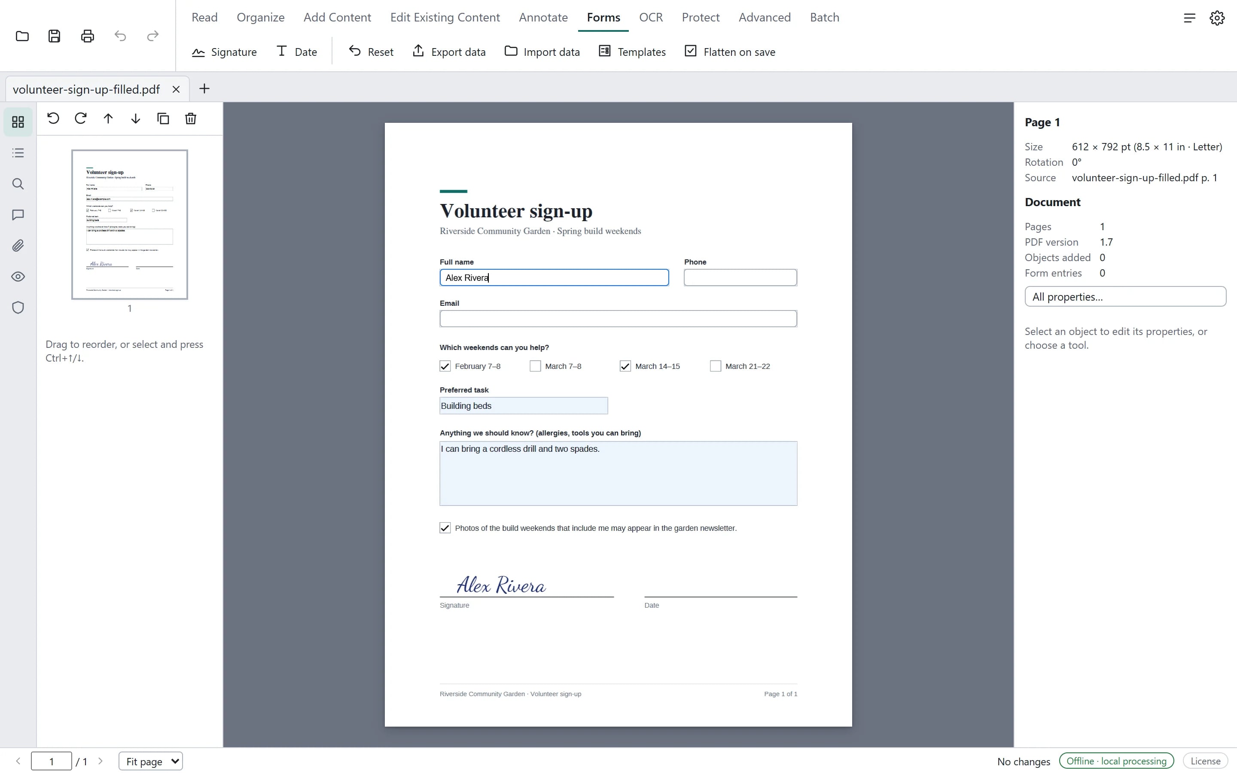Image resolution: width=1237 pixels, height=773 pixels.
Task: Open the attachments paperclip panel
Action: [x=18, y=246]
